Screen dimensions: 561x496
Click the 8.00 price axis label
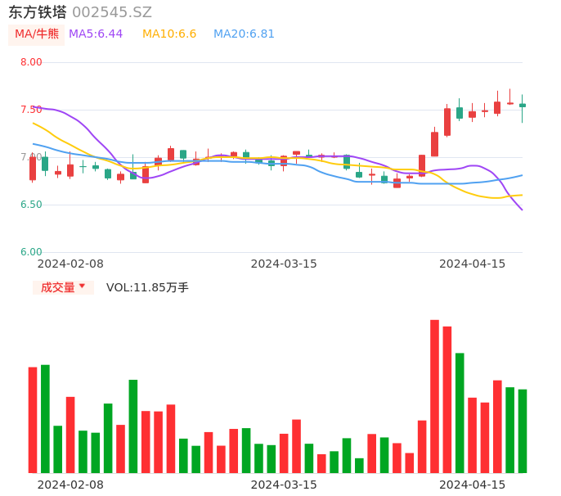click(31, 62)
